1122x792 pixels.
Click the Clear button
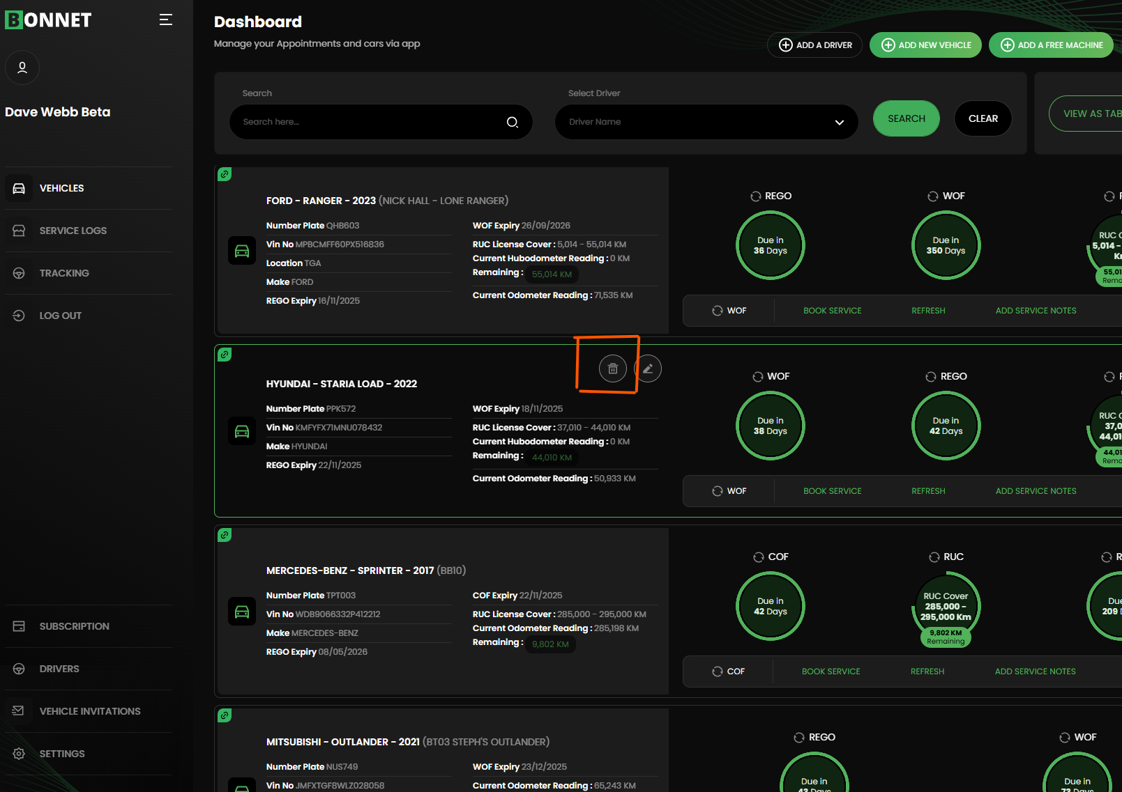(x=983, y=118)
